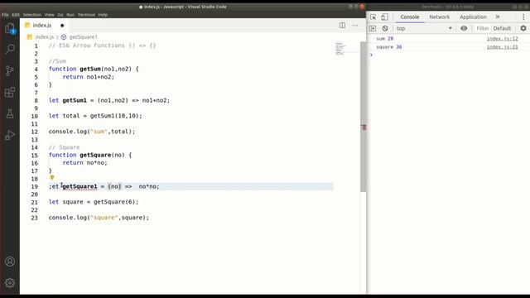Open DevTools customize kebab menu

(523, 17)
